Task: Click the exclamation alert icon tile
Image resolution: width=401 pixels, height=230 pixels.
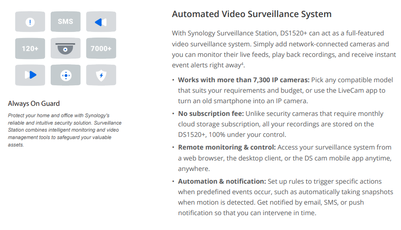Action: pos(30,22)
